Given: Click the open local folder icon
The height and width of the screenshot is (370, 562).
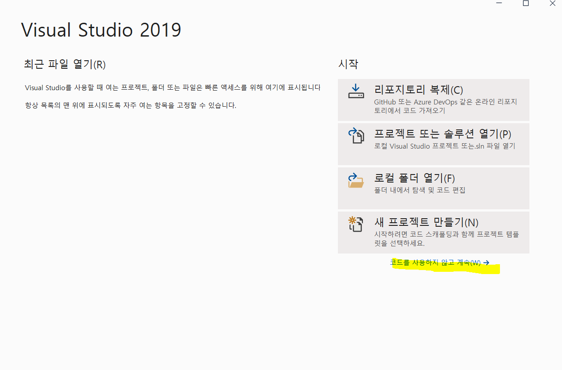Looking at the screenshot, I should coord(356,180).
